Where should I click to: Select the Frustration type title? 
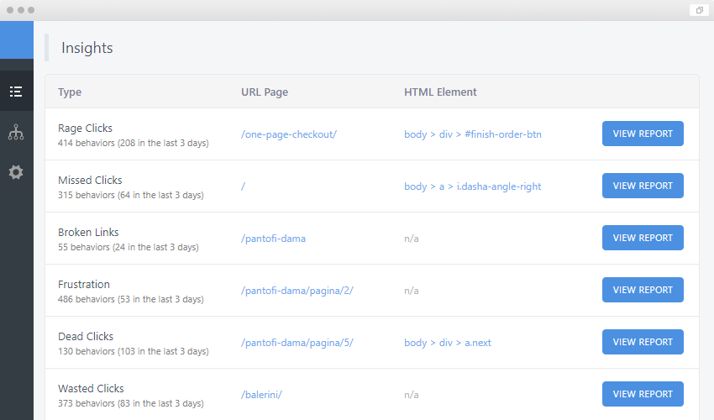coord(84,284)
